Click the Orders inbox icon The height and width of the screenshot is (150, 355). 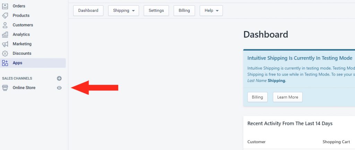[x=5, y=6]
